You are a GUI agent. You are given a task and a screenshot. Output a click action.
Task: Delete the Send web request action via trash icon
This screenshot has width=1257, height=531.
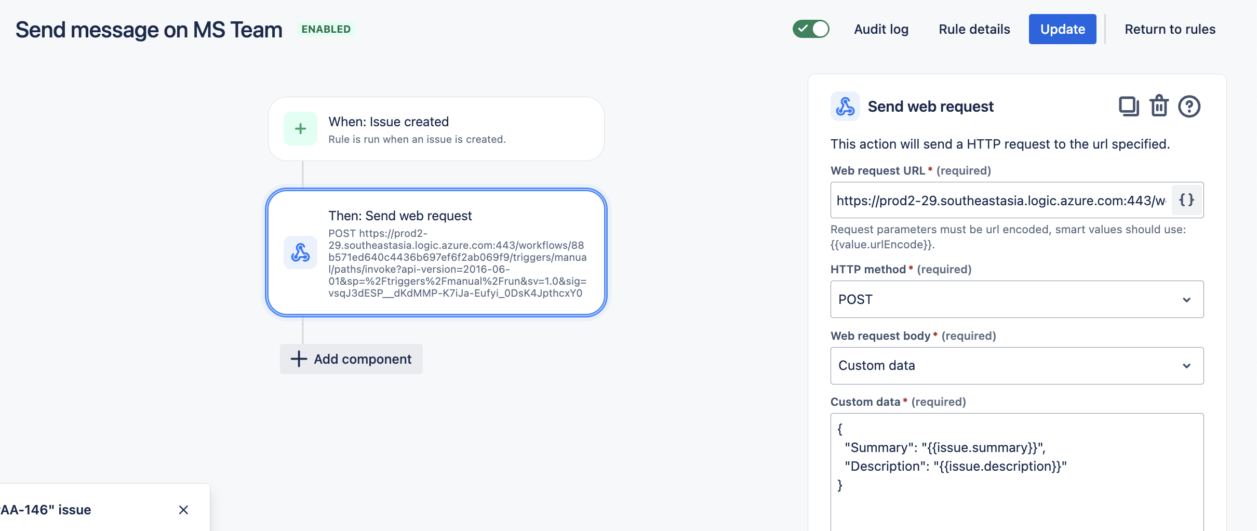pos(1159,106)
